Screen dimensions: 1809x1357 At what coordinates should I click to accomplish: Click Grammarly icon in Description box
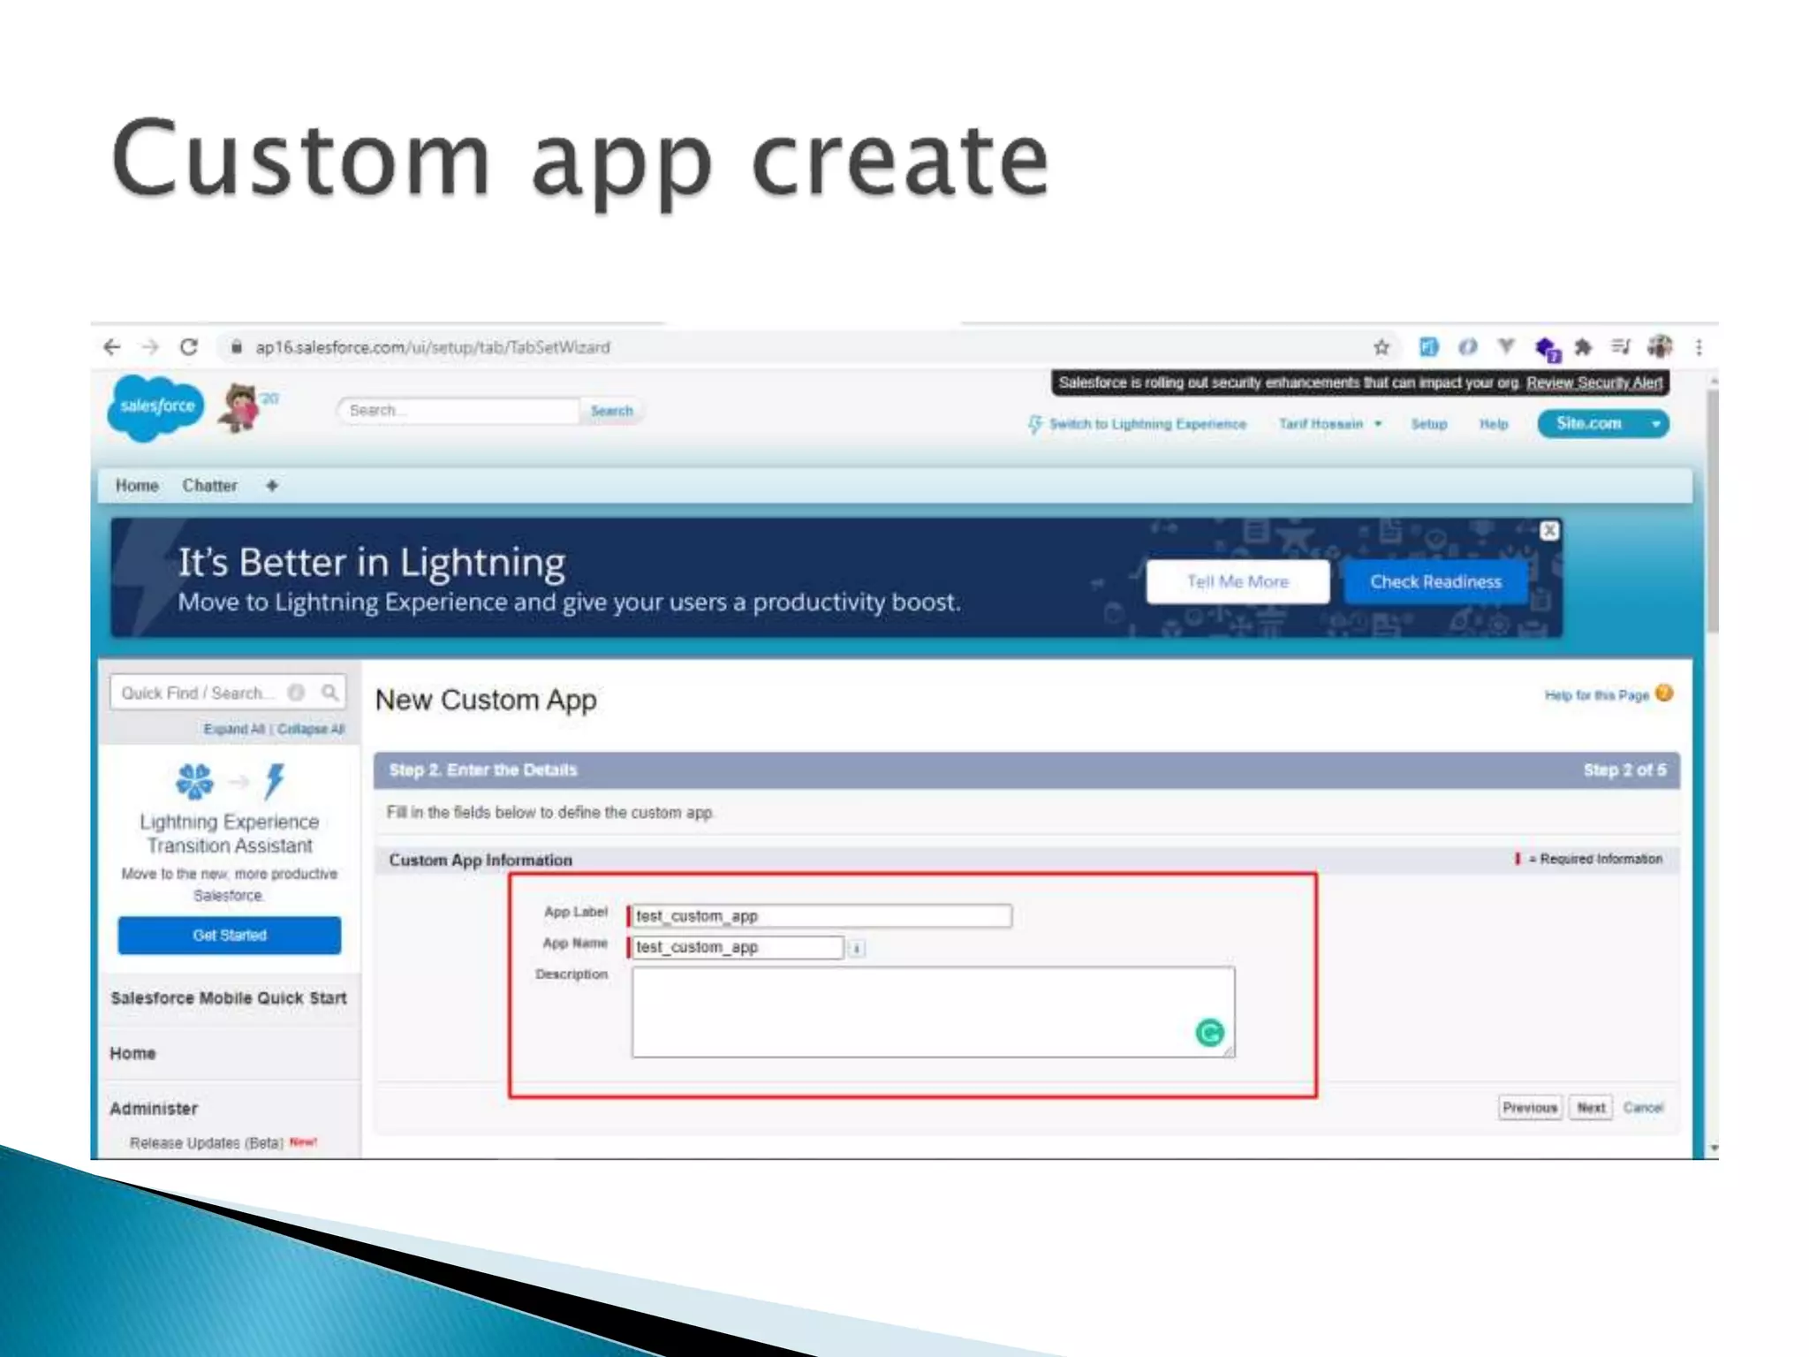pos(1209,1032)
